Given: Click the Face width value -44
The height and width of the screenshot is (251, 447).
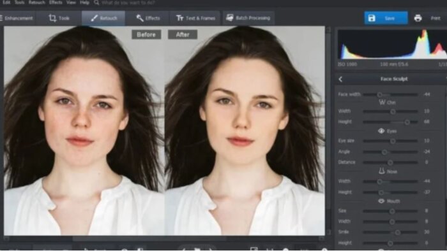Looking at the screenshot, I should [x=427, y=94].
